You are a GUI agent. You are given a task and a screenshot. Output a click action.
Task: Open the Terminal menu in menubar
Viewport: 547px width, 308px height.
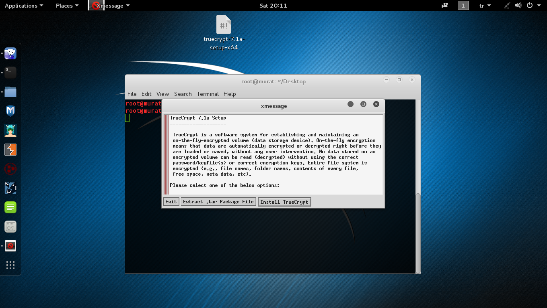pos(208,94)
